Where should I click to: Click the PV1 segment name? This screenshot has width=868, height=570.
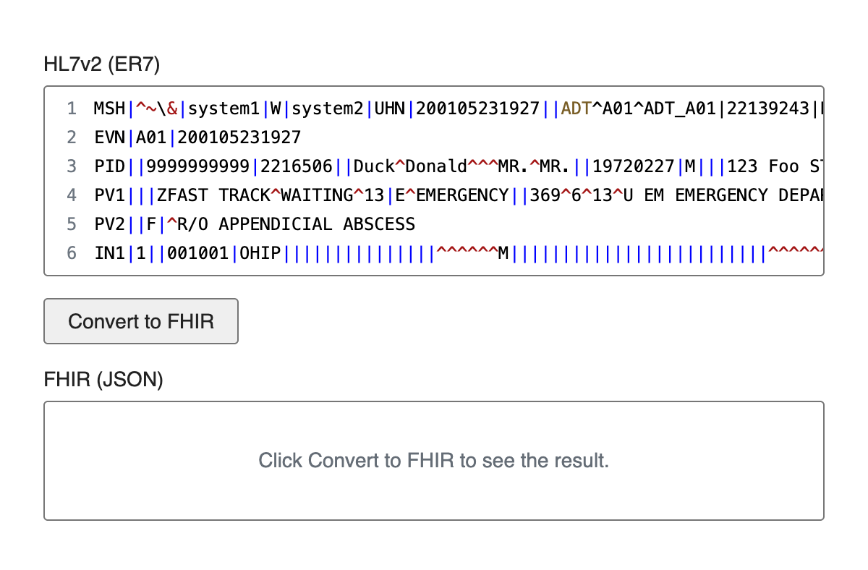click(x=109, y=195)
